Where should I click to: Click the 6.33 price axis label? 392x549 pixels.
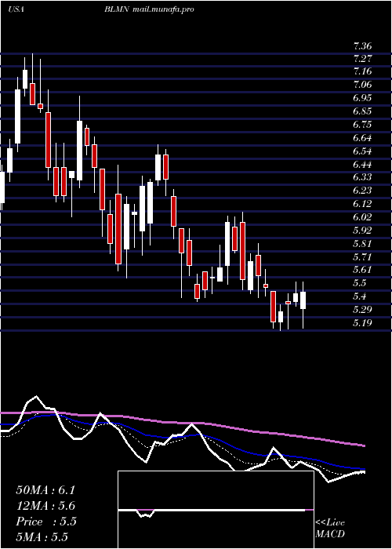coord(362,177)
